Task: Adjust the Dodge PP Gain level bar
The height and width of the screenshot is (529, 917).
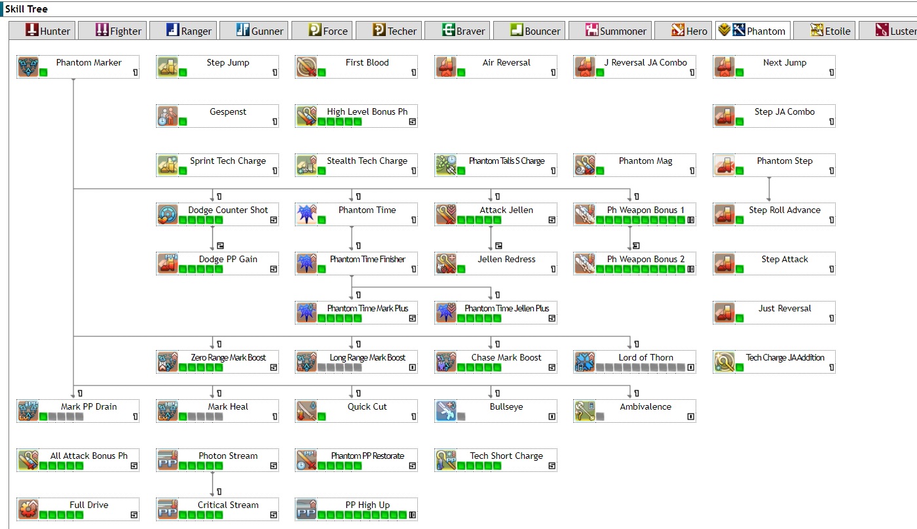Action: [x=201, y=269]
